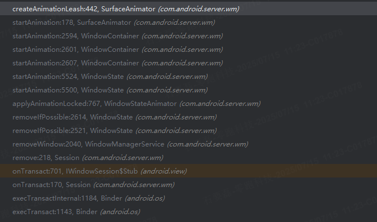Select the execTransact:1143 Binder frame
Screen dimensions: 377x222
188,212
